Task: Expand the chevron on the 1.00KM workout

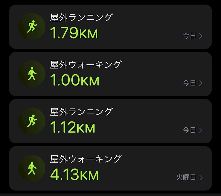Action: click(x=201, y=83)
